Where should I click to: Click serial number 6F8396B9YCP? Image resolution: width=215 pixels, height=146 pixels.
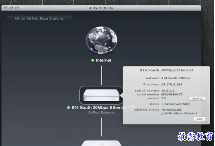coord(172,94)
